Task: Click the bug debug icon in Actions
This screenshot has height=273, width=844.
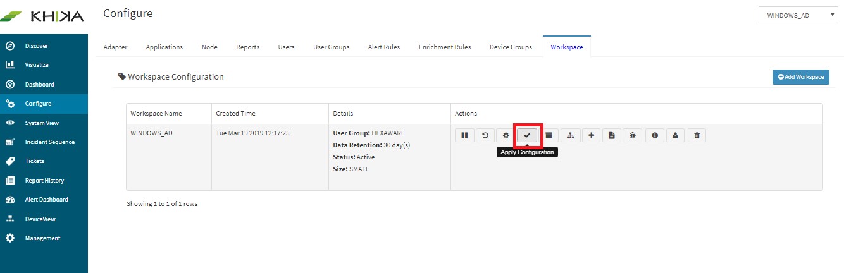Action: 633,135
